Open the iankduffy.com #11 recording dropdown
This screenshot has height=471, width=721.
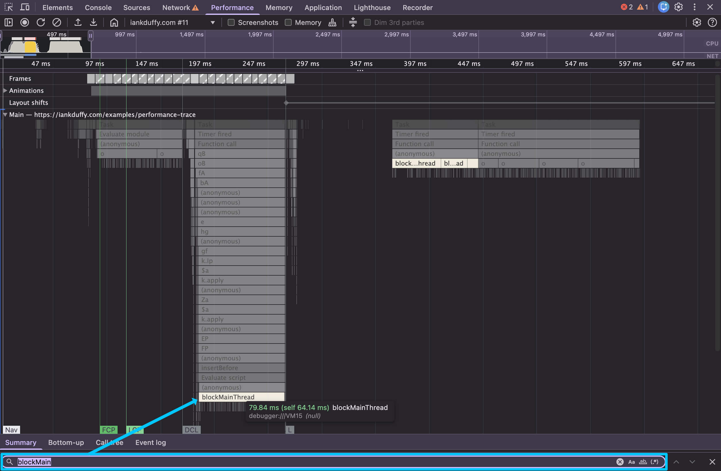(x=212, y=22)
